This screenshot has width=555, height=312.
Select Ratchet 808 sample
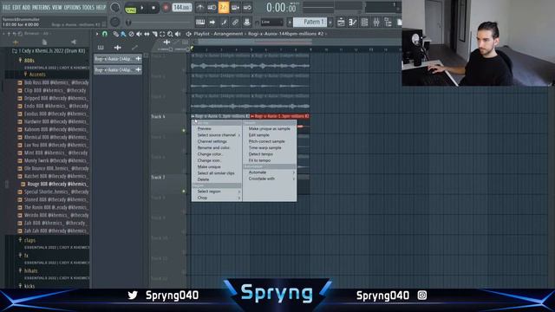[x=55, y=176]
